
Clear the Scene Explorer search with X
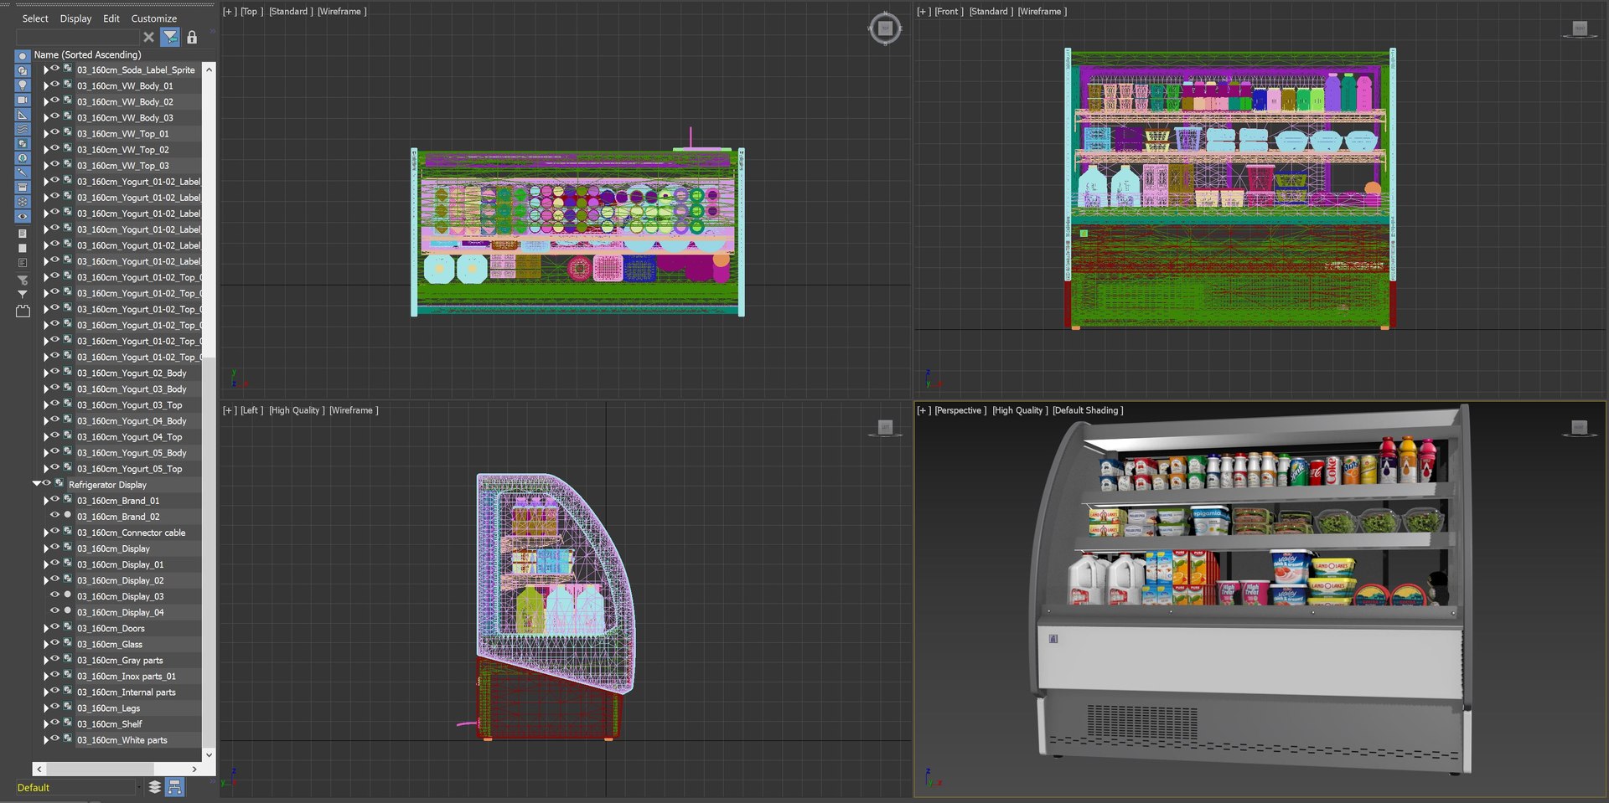tap(148, 37)
